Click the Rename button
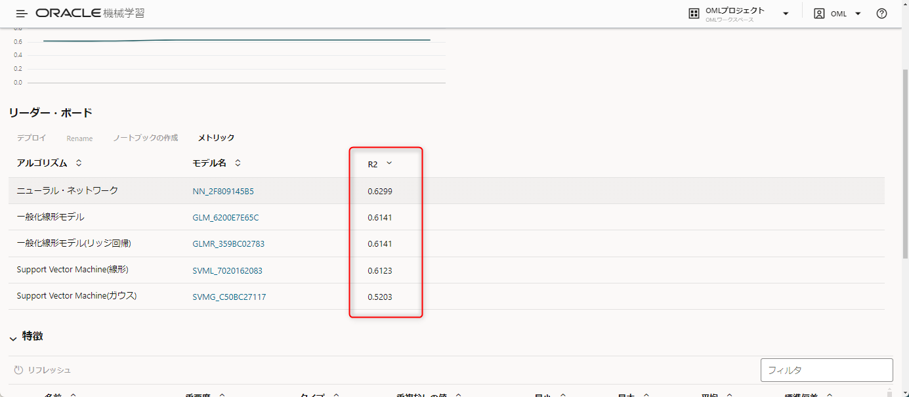Screen dimensions: 909x397 pyautogui.click(x=79, y=138)
